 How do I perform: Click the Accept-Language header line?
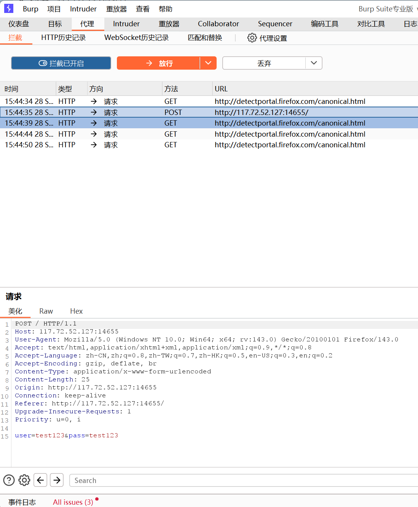tap(174, 356)
